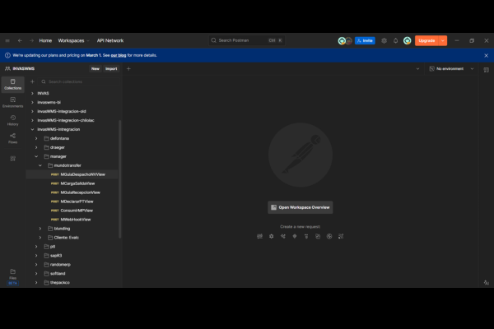Open the MDeclararPTView request
The height and width of the screenshot is (329, 494).
[x=77, y=202]
